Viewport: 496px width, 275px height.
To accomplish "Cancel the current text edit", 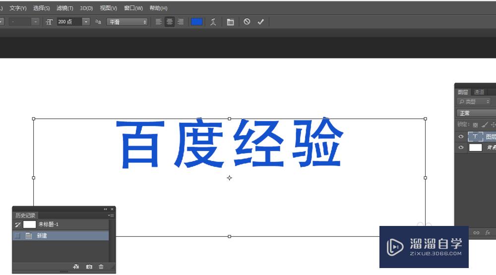I will [247, 21].
